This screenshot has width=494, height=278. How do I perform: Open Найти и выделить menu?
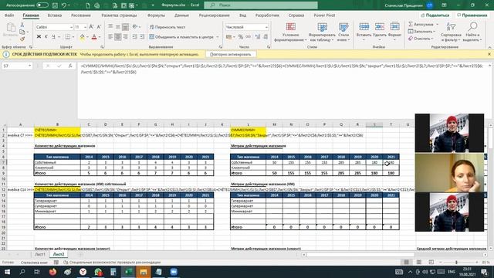pos(472,32)
